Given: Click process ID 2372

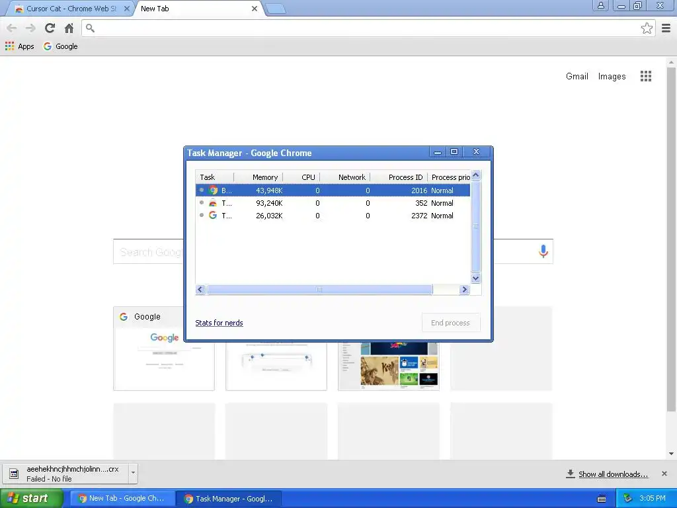Looking at the screenshot, I should pyautogui.click(x=418, y=216).
